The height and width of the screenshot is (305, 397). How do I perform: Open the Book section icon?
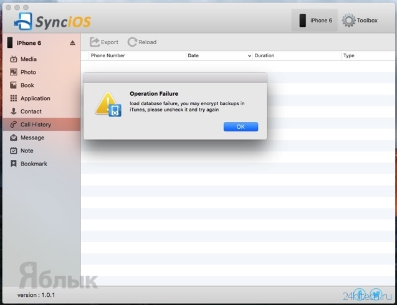click(14, 85)
